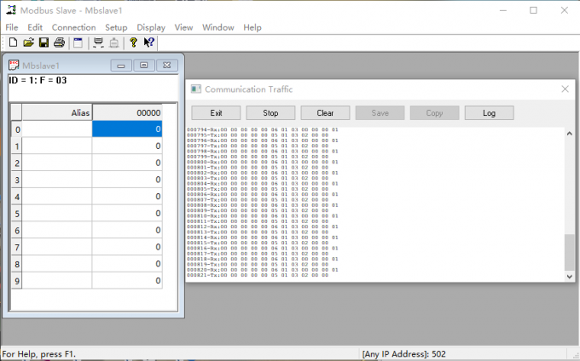This screenshot has height=361, width=580.
Task: Activate context help arrow-question icon
Action: 149,43
